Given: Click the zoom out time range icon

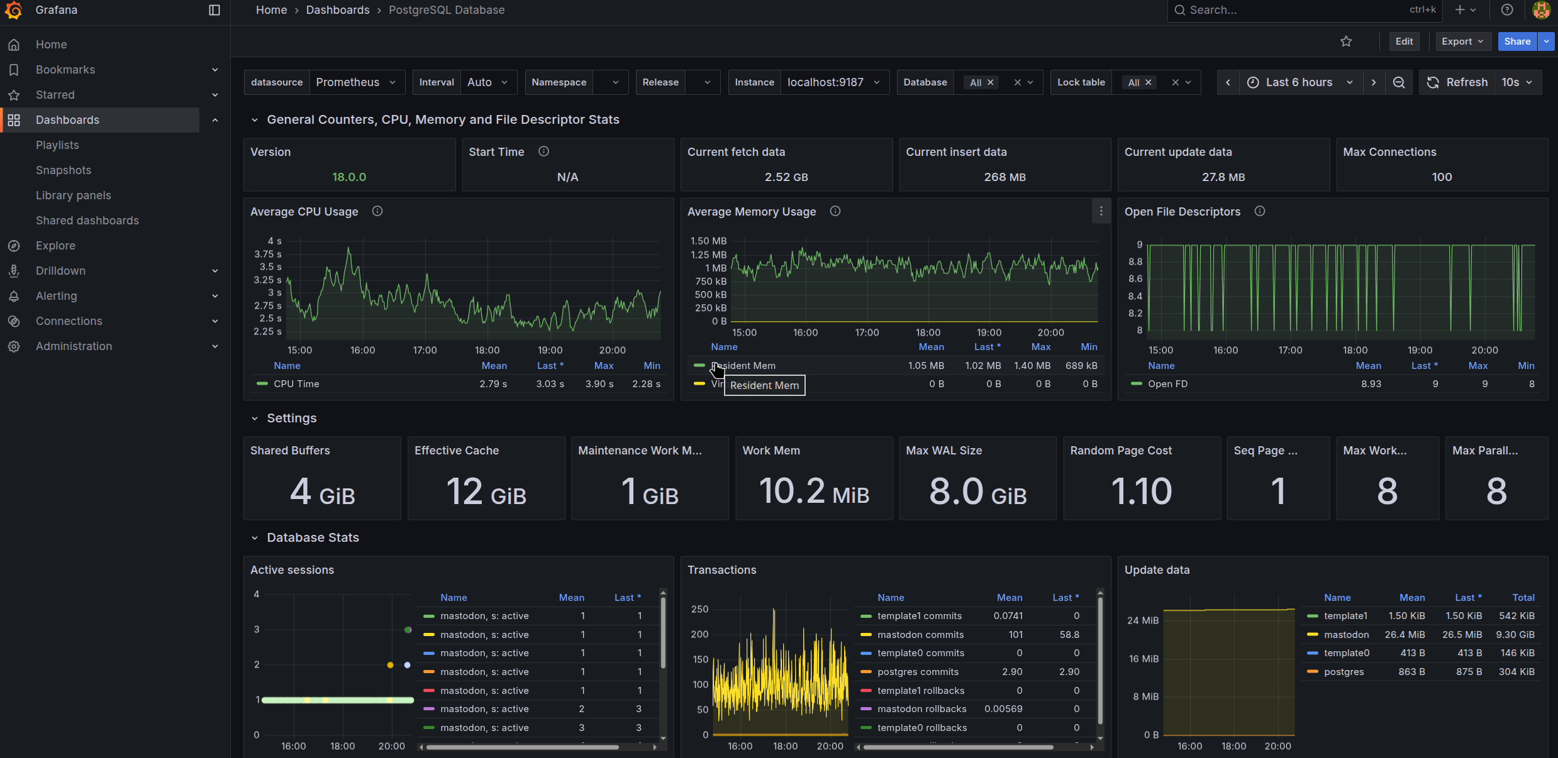Looking at the screenshot, I should pyautogui.click(x=1399, y=82).
